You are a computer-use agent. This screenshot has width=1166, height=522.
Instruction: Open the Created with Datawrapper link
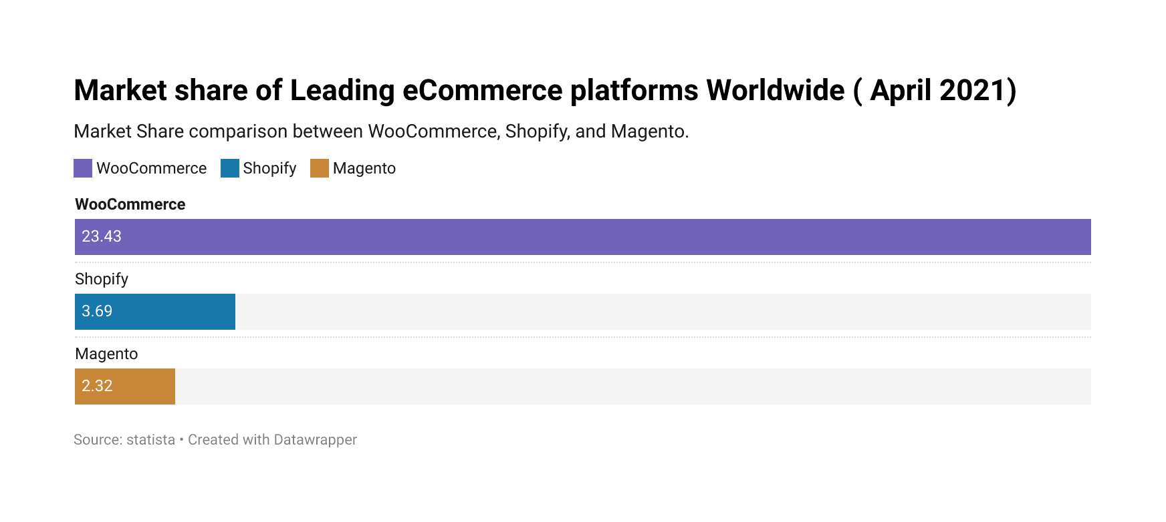coord(272,440)
